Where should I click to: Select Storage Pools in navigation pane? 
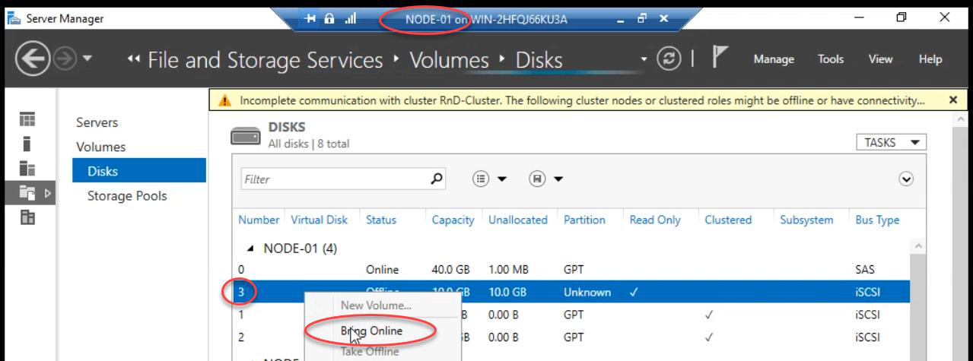point(127,195)
